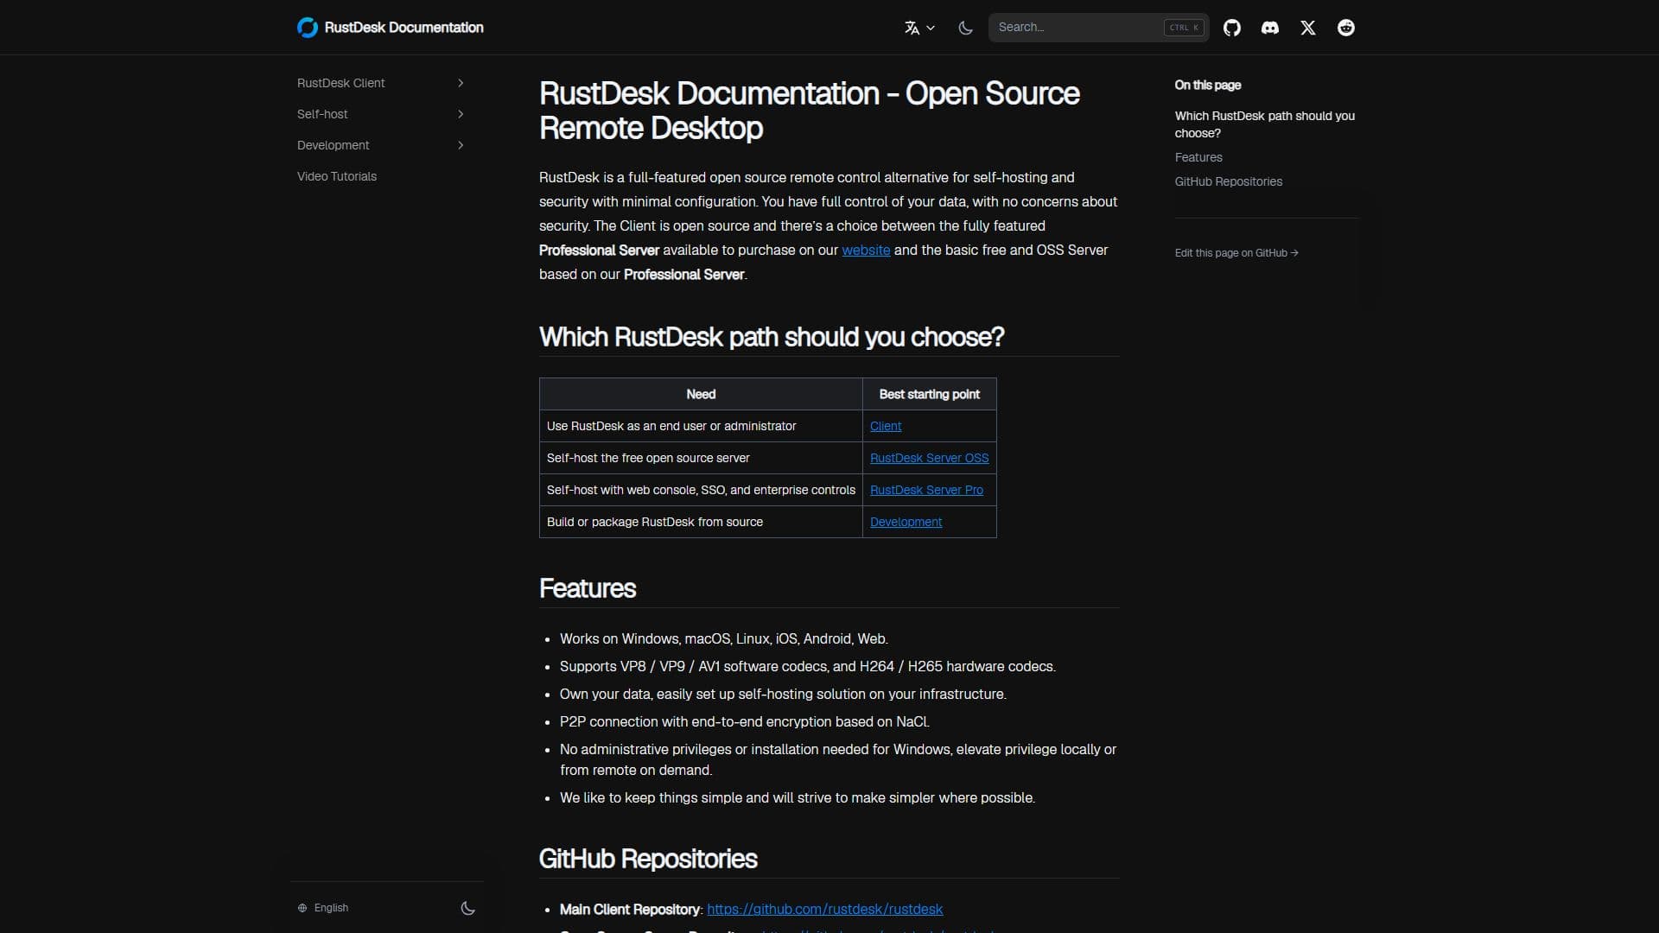Open the Development link in the table

coord(906,522)
